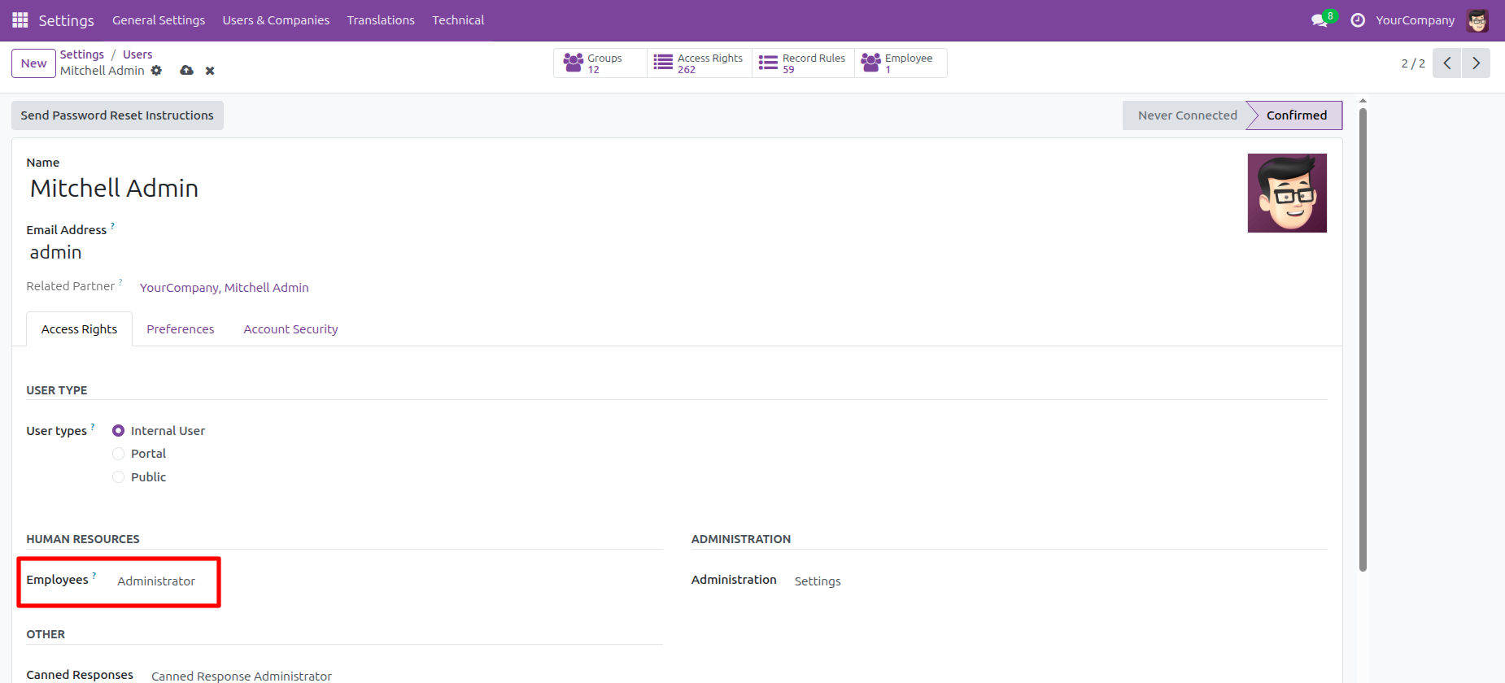Click the gear actions icon beside Mitchell Admin

pyautogui.click(x=157, y=71)
